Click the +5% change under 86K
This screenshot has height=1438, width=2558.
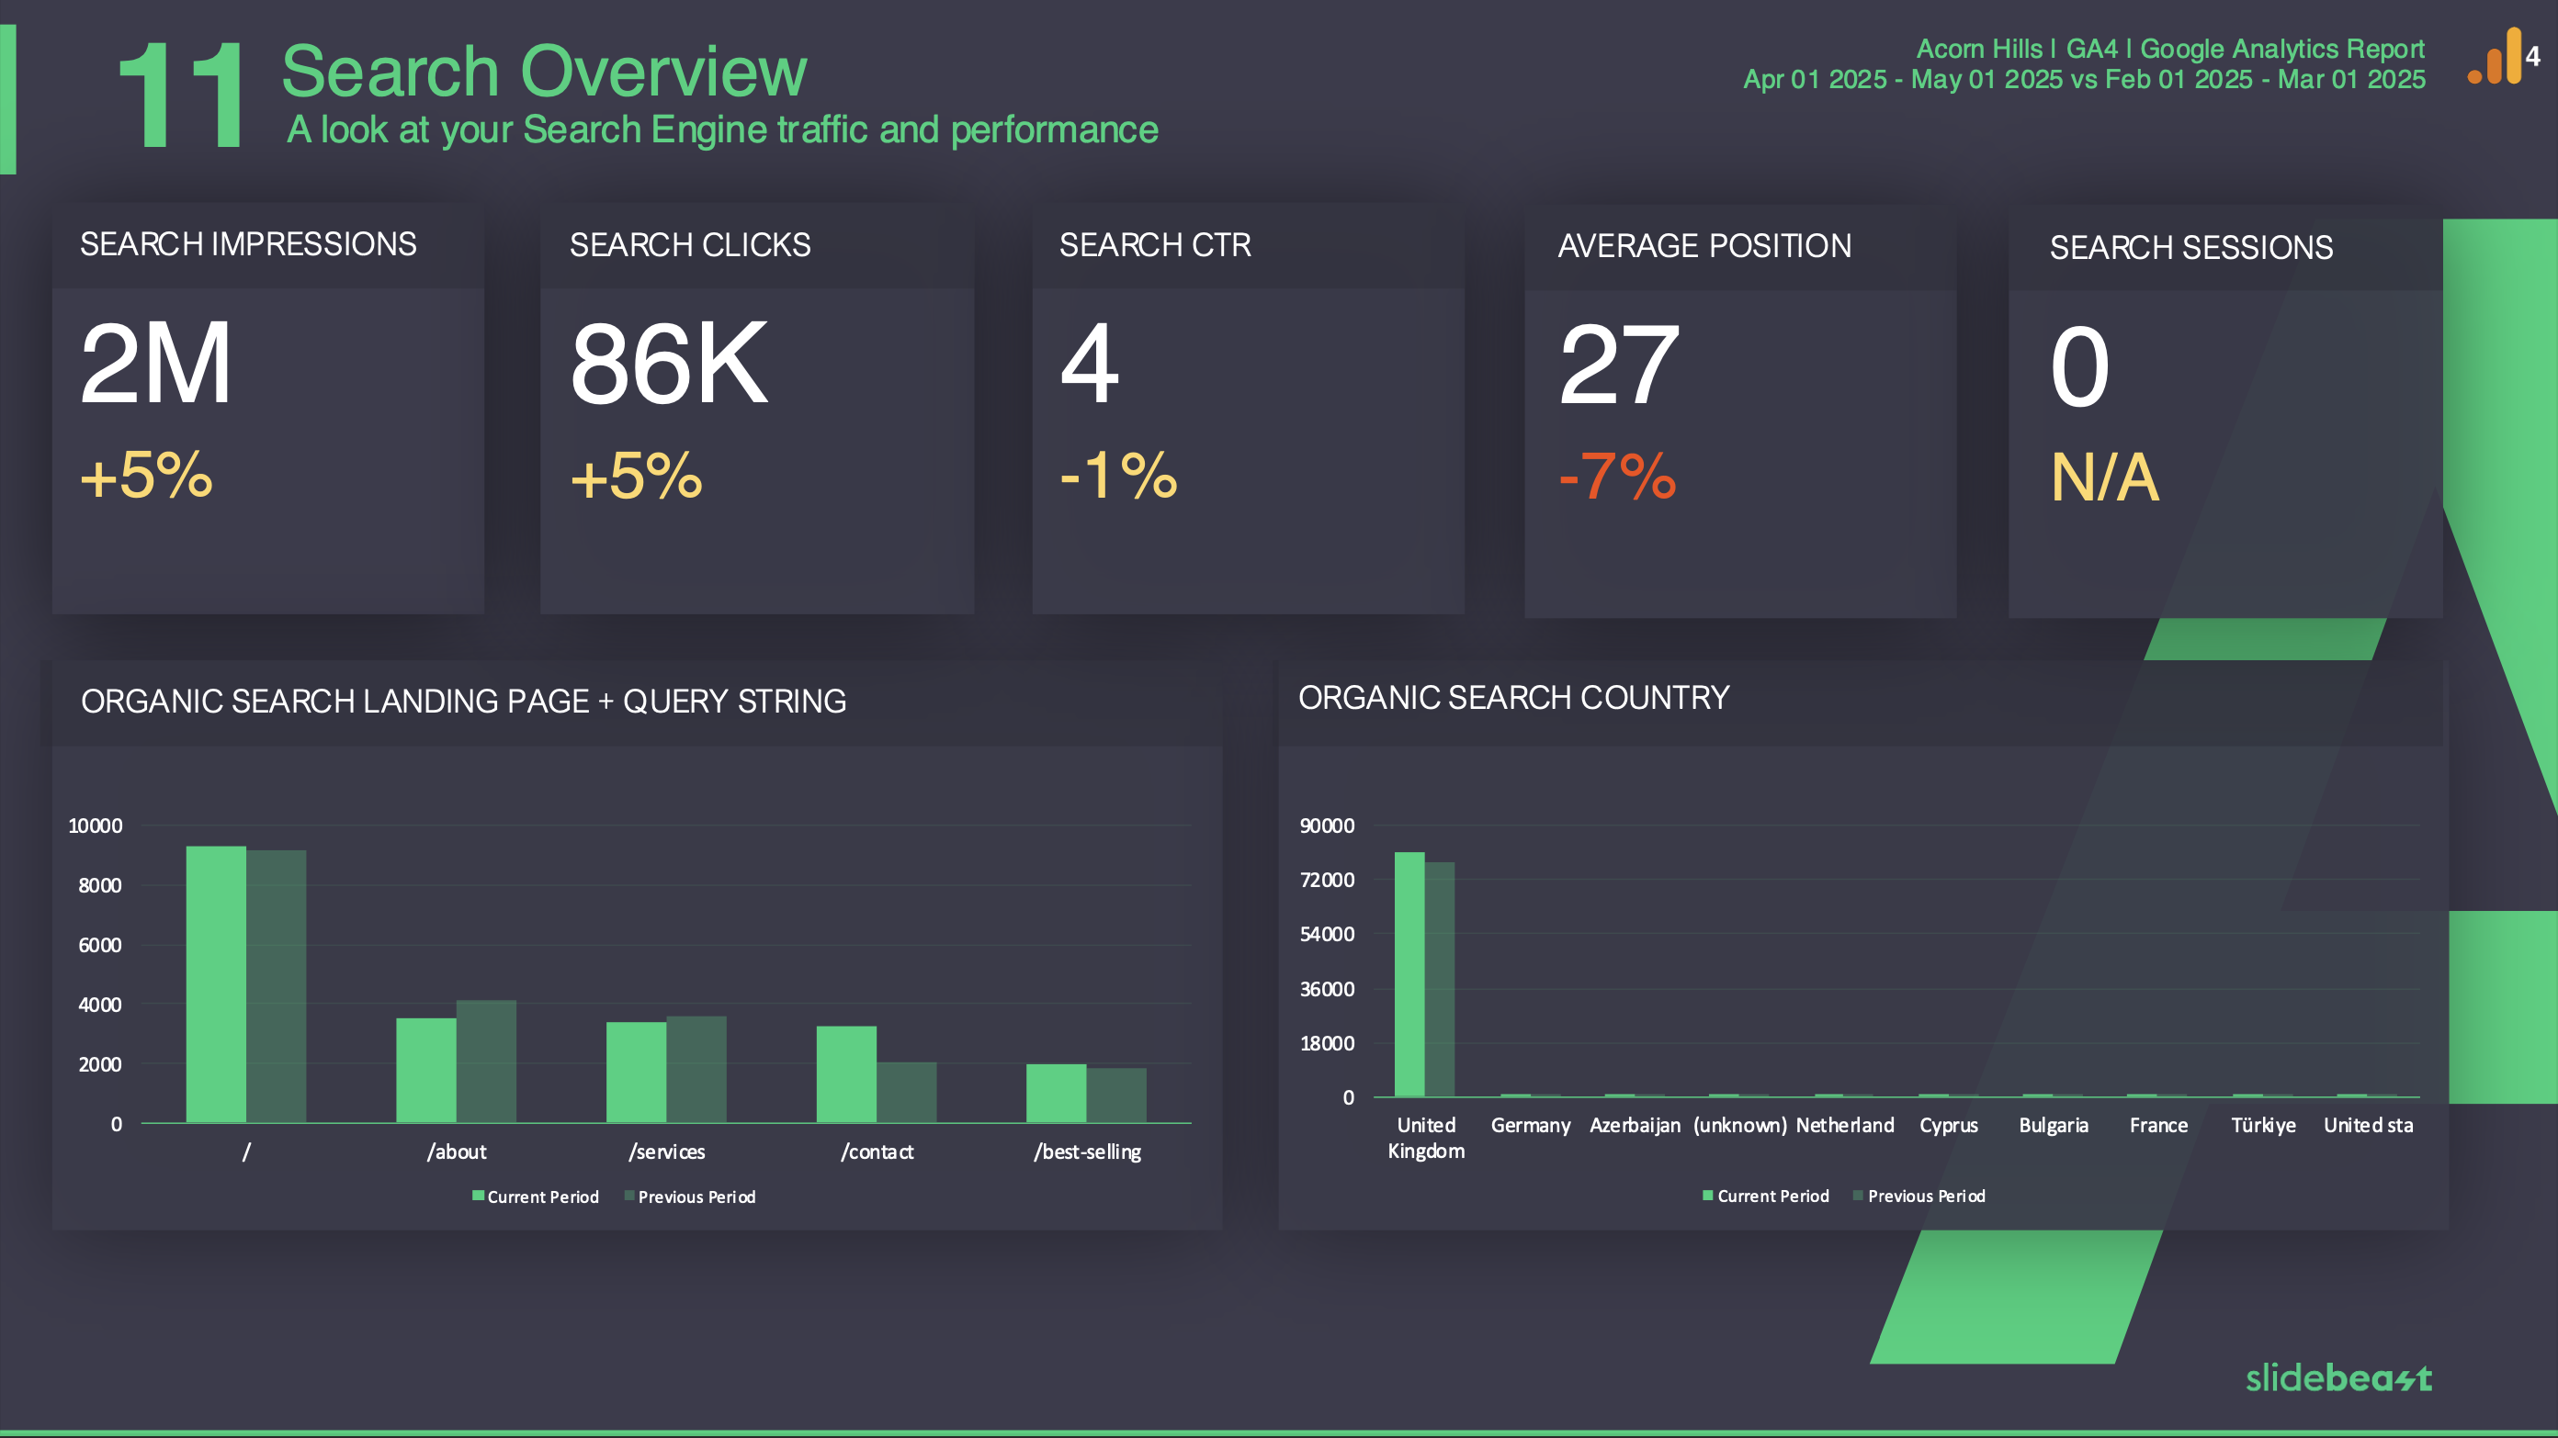637,475
